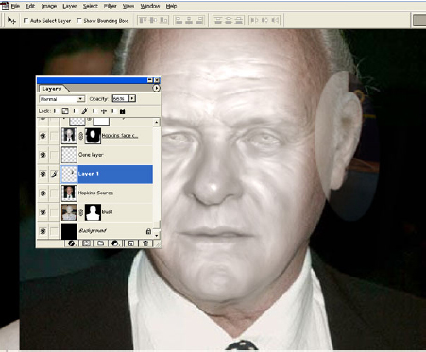Enable the Auto Select Layer checkbox
426x352 pixels.
[x=26, y=21]
